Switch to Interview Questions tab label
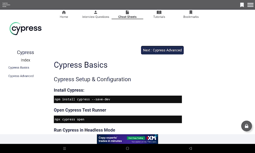 pos(96,17)
